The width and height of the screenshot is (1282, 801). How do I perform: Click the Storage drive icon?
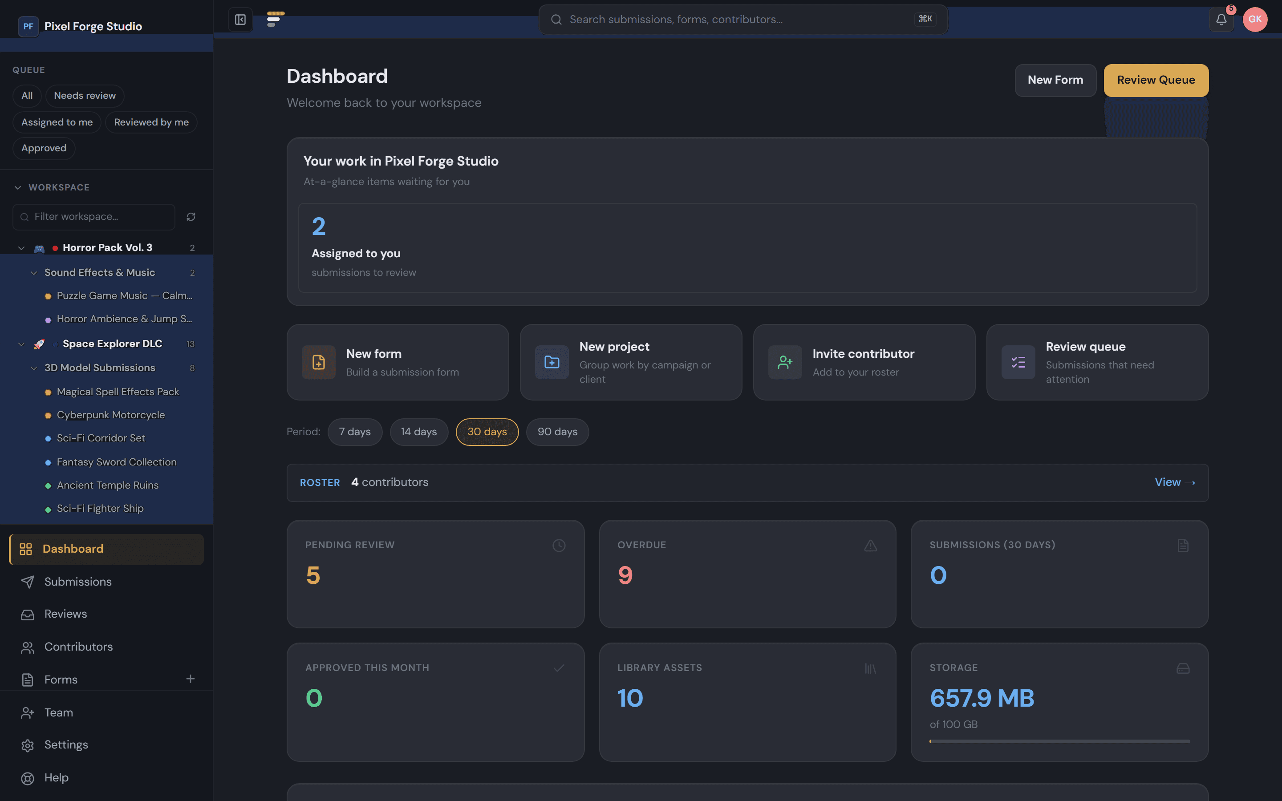coord(1183,668)
